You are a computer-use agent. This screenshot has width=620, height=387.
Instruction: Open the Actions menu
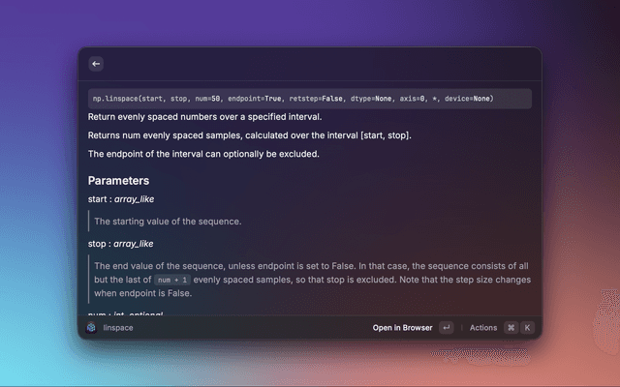(x=482, y=328)
